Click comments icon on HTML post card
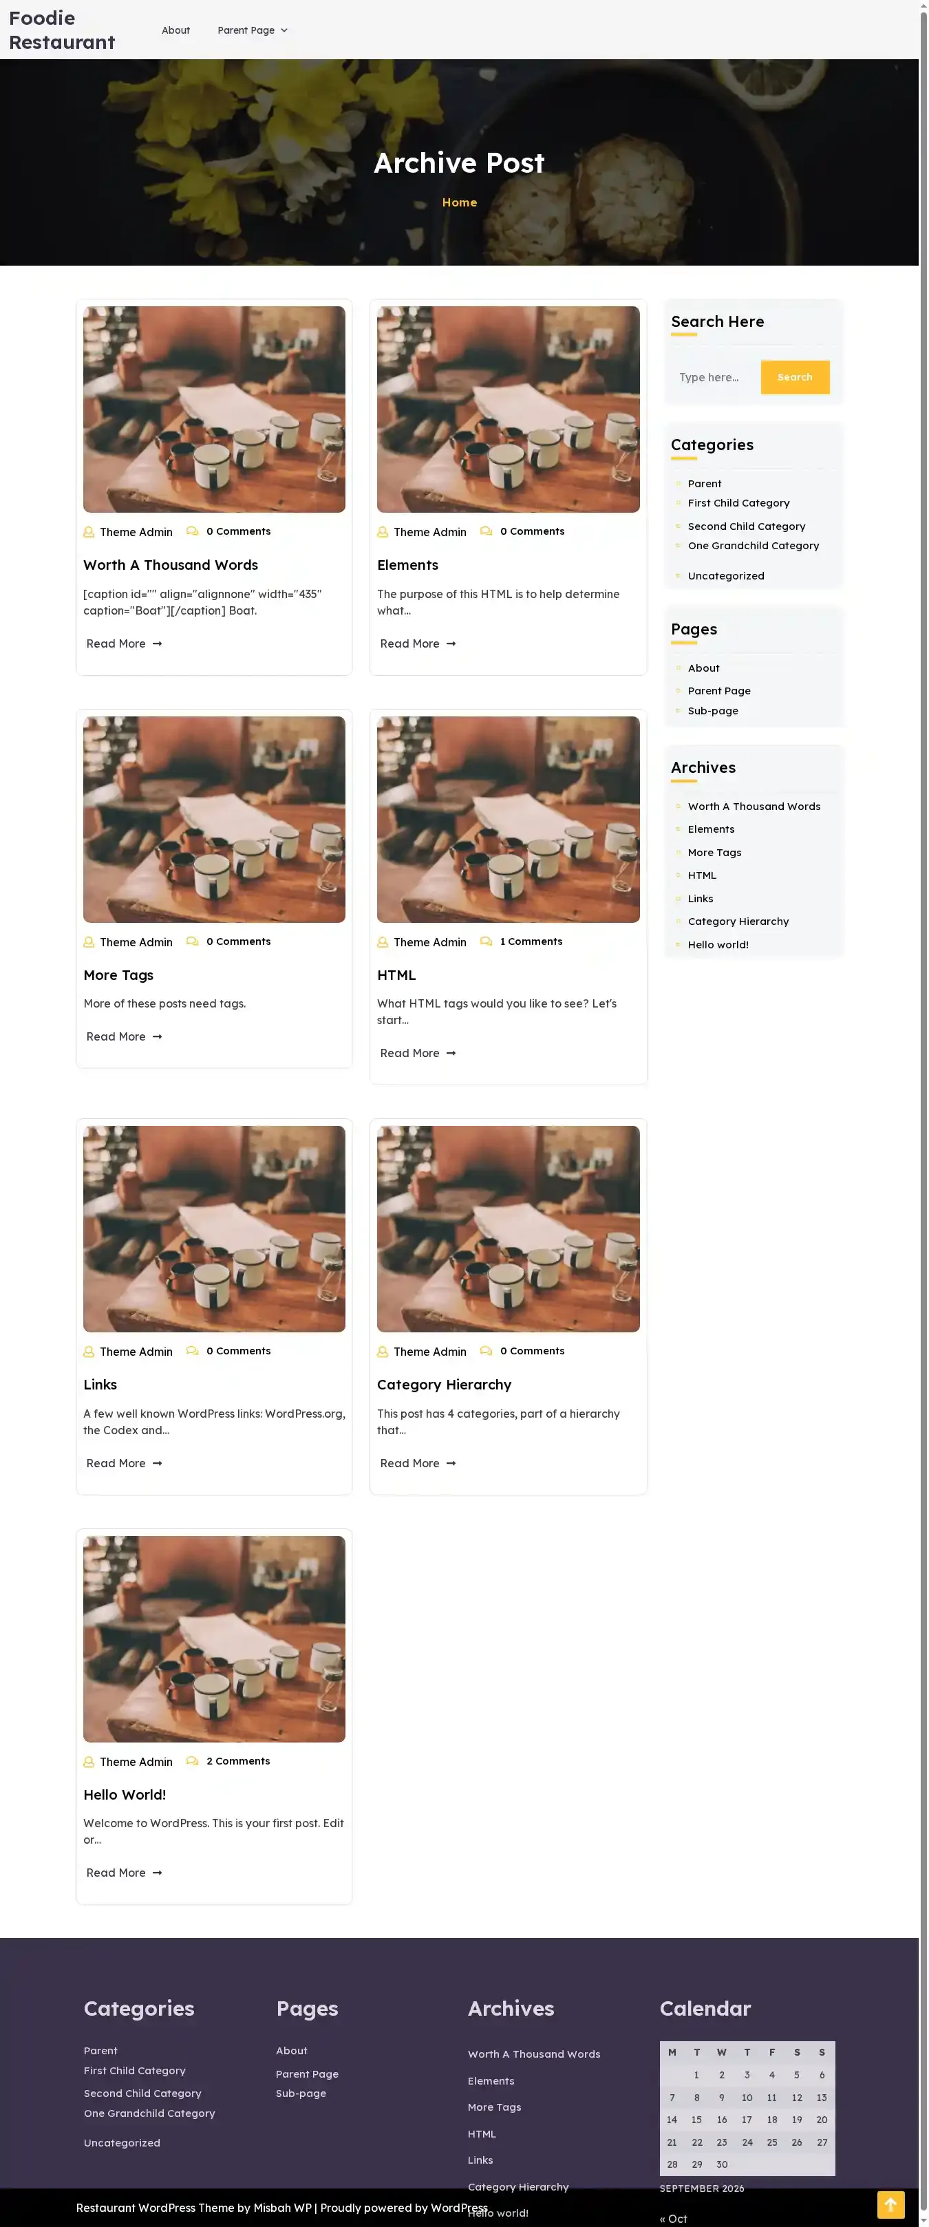Viewport: 929px width, 2227px height. 486,941
